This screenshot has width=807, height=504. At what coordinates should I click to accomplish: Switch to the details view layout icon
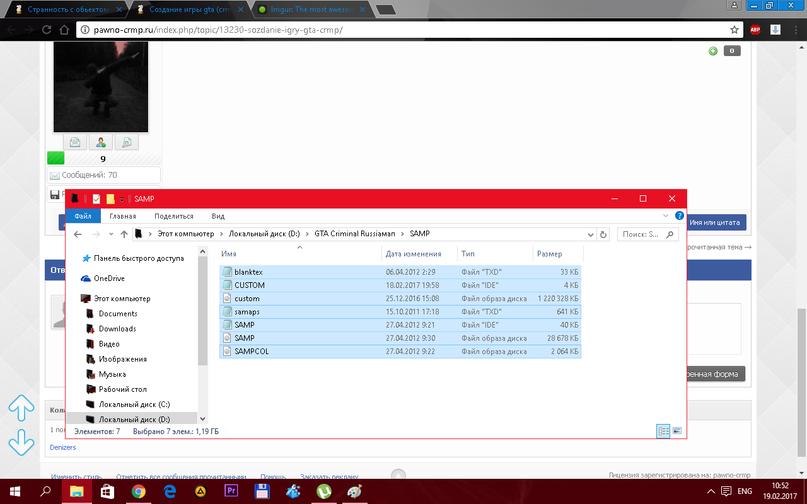click(x=663, y=432)
